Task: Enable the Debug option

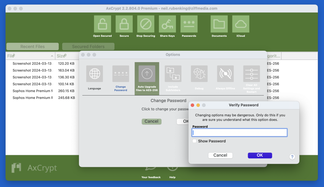Action: click(199, 74)
